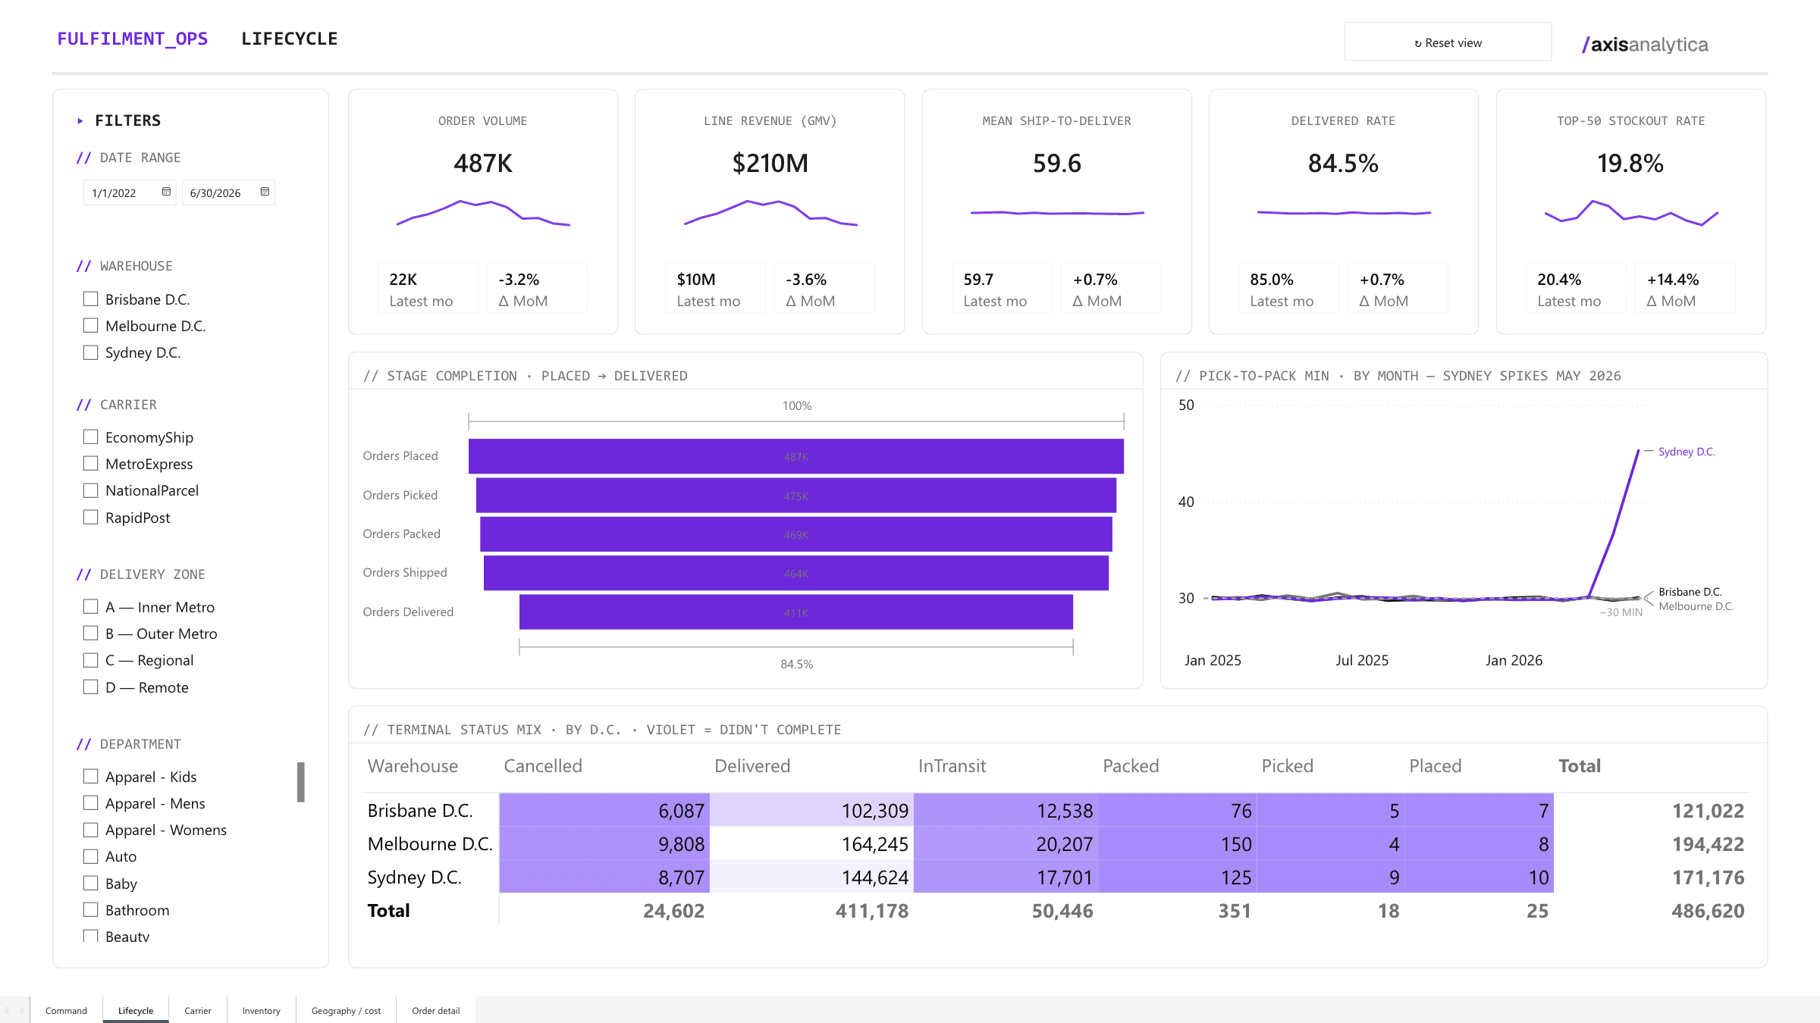Sort by the InTransit column header
The image size is (1820, 1023).
[952, 766]
